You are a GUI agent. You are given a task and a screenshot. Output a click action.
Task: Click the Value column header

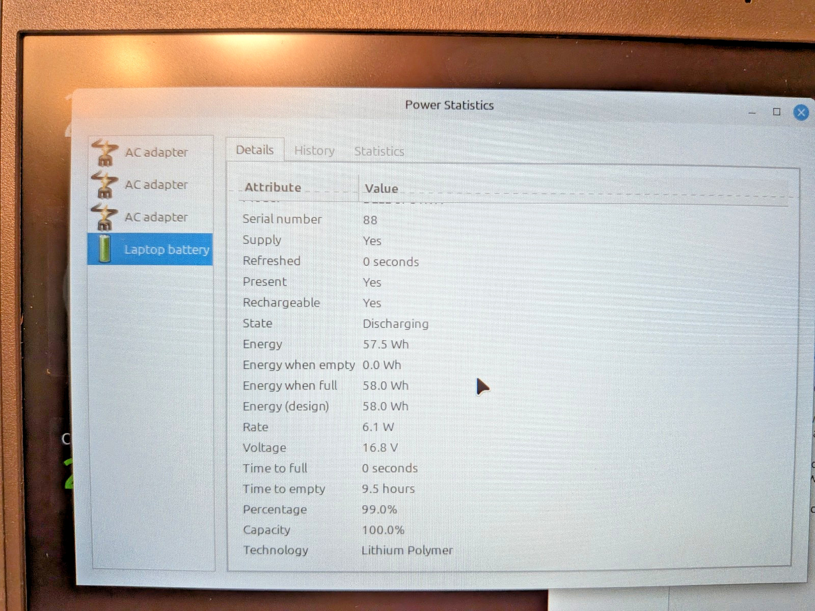click(382, 188)
